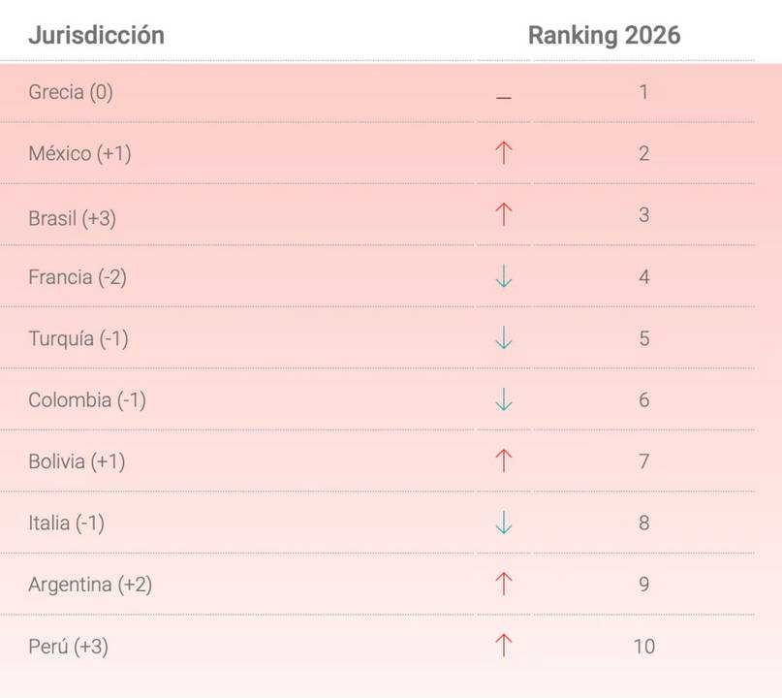This screenshot has height=698, width=782.
Task: Click the ranking number 10 cell
Action: 643,646
